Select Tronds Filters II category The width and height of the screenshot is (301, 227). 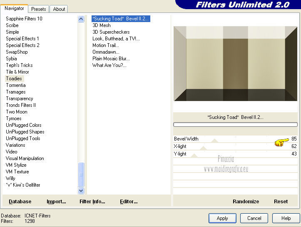[21, 105]
